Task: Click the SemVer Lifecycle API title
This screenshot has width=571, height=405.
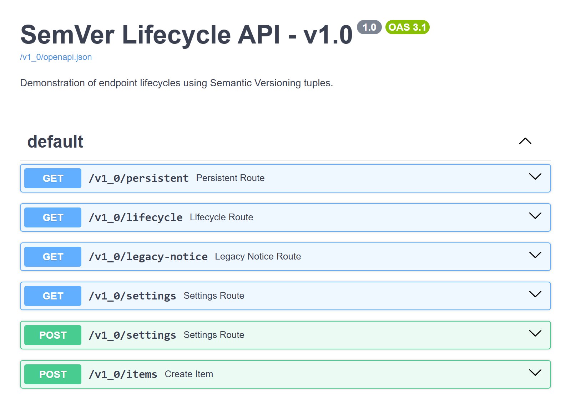Action: point(186,35)
